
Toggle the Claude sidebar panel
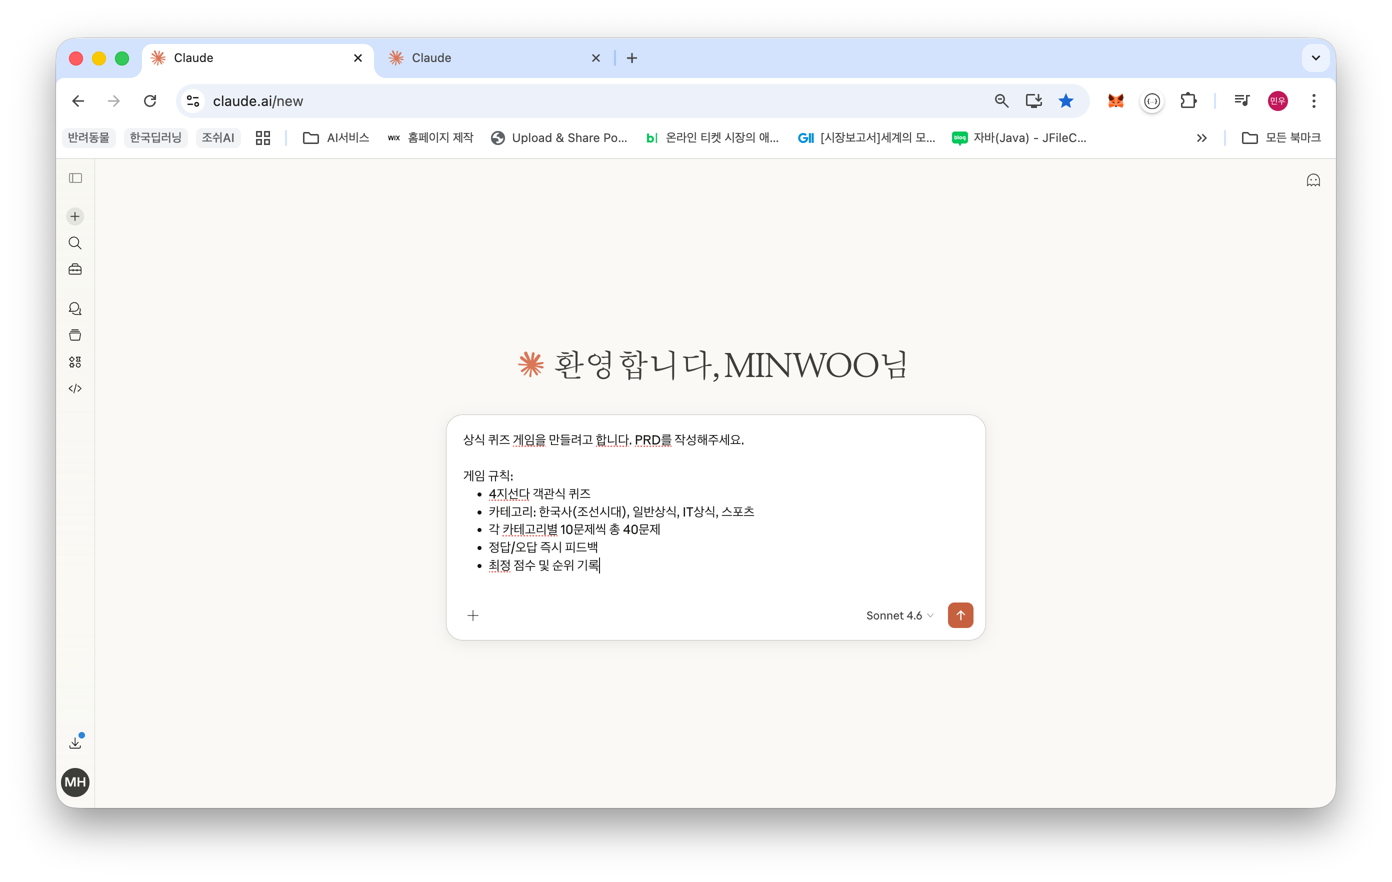[75, 178]
